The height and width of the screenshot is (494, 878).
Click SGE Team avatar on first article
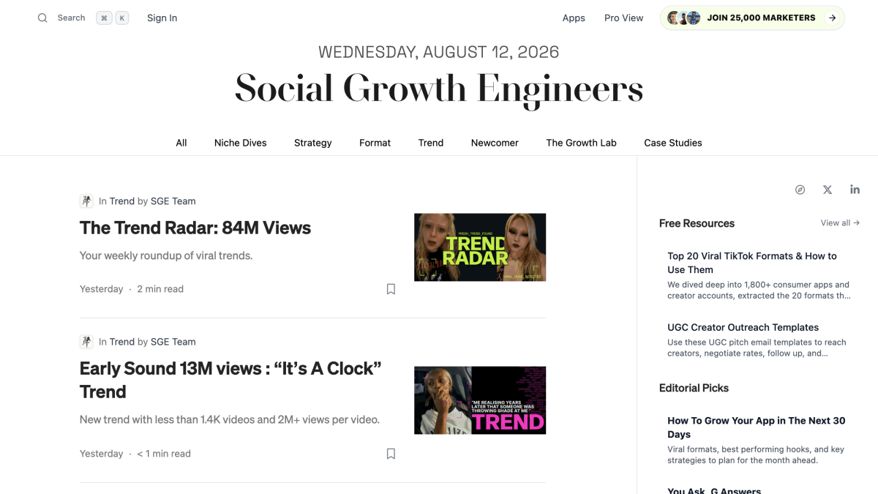[86, 201]
